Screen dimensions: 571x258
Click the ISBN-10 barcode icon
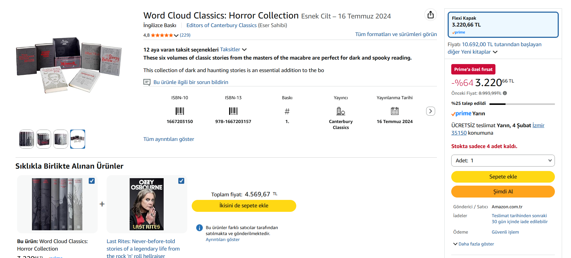[180, 111]
